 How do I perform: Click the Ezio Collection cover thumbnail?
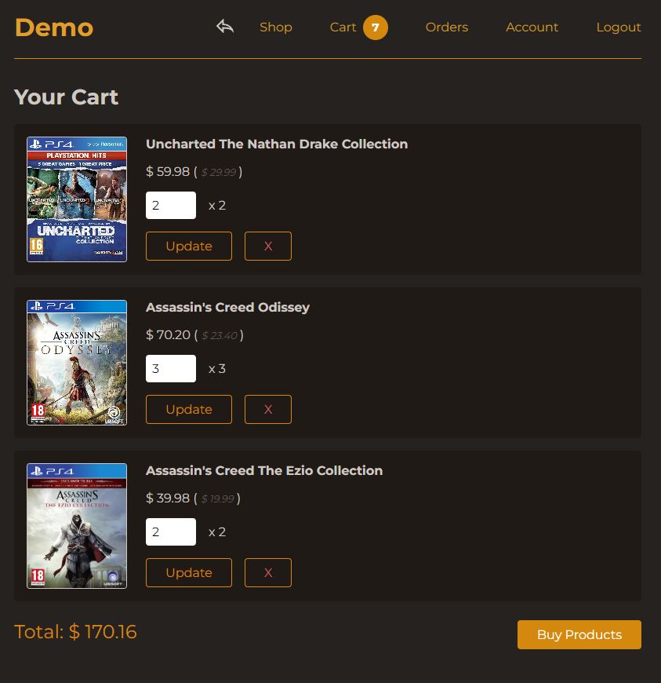pyautogui.click(x=77, y=526)
